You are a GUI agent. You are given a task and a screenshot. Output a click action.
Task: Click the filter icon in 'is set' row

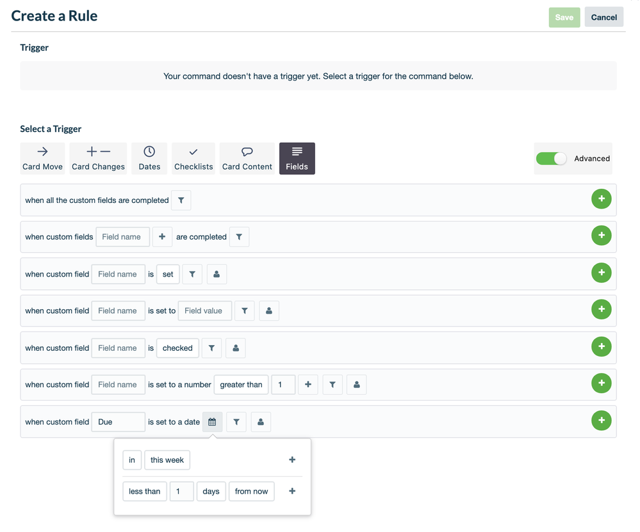(192, 274)
